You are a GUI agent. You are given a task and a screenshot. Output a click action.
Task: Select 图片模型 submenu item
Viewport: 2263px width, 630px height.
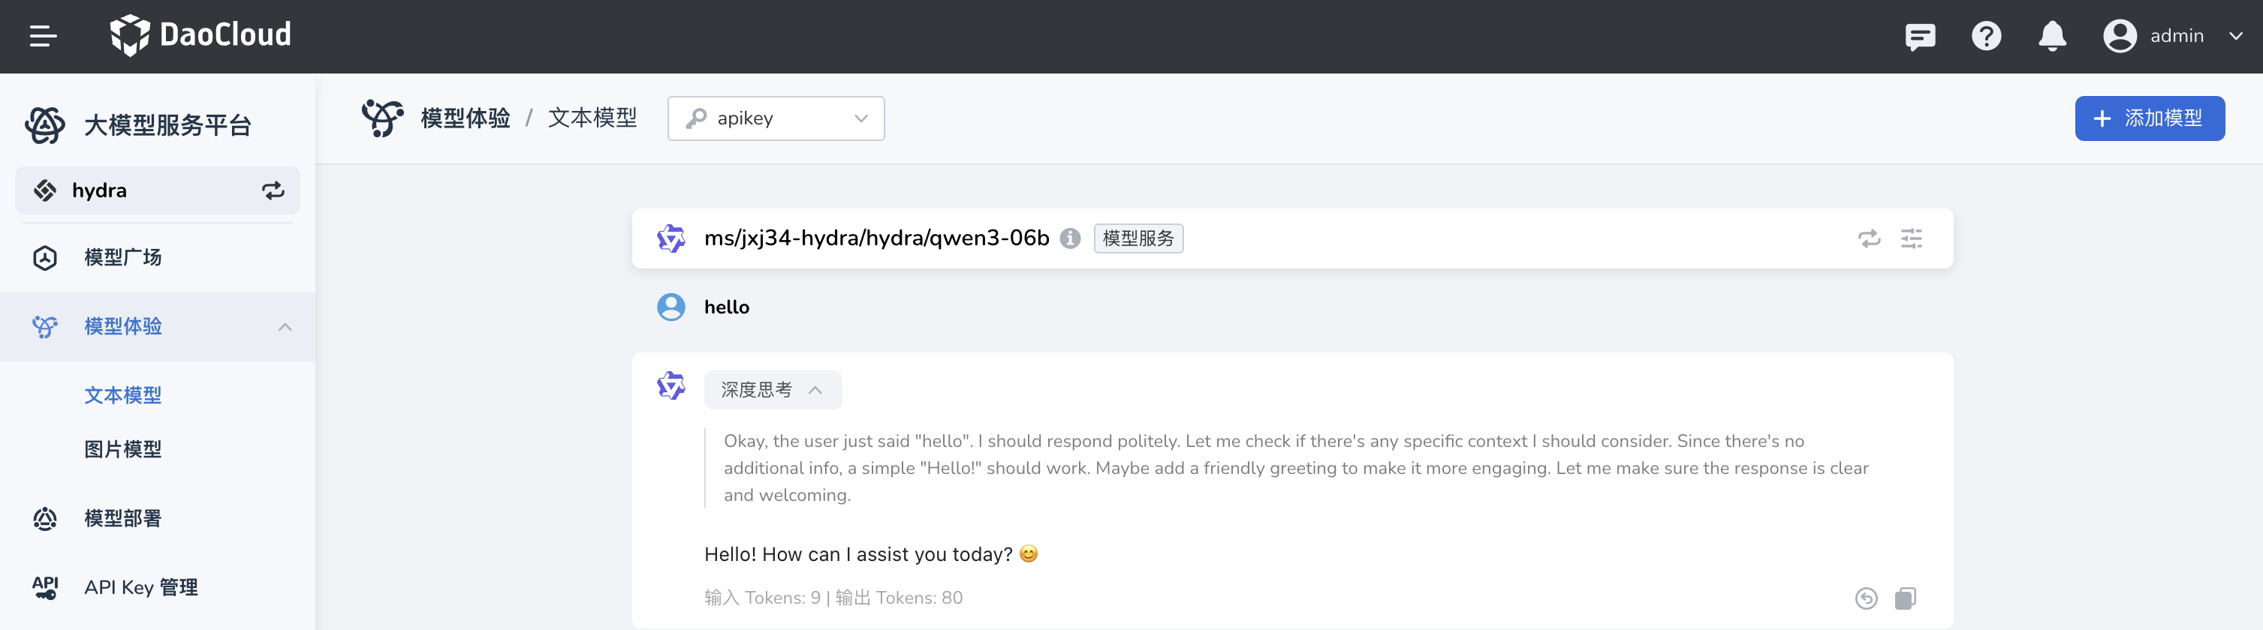123,449
